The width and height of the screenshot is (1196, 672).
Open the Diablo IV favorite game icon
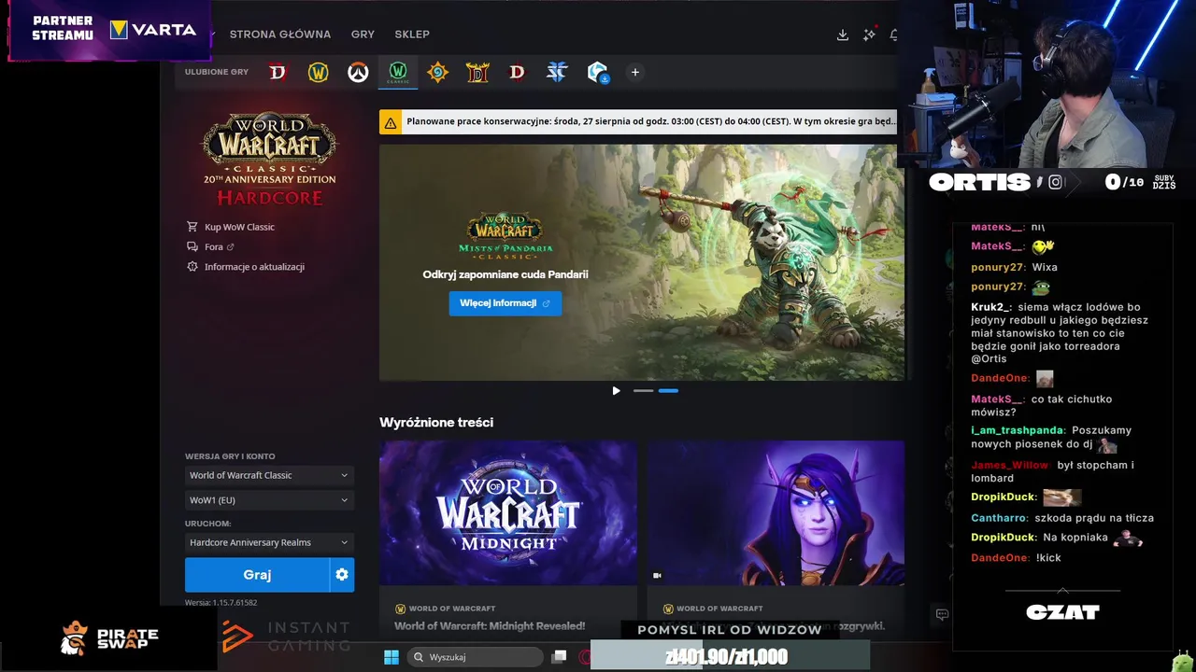278,72
